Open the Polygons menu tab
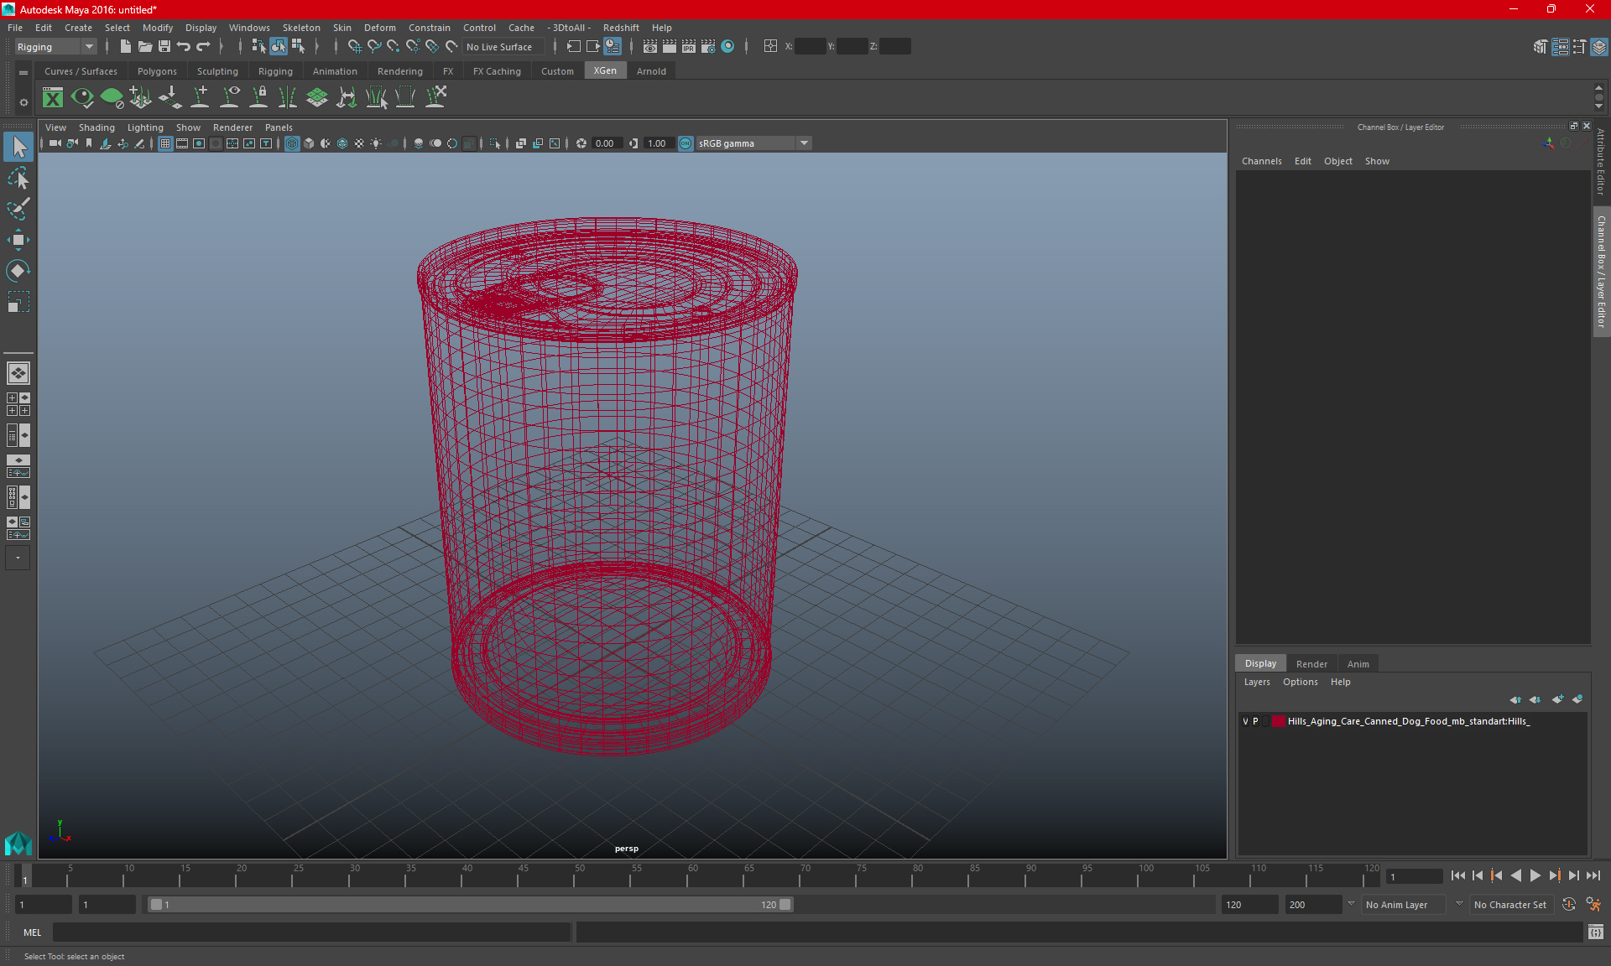This screenshot has height=966, width=1611. click(159, 71)
